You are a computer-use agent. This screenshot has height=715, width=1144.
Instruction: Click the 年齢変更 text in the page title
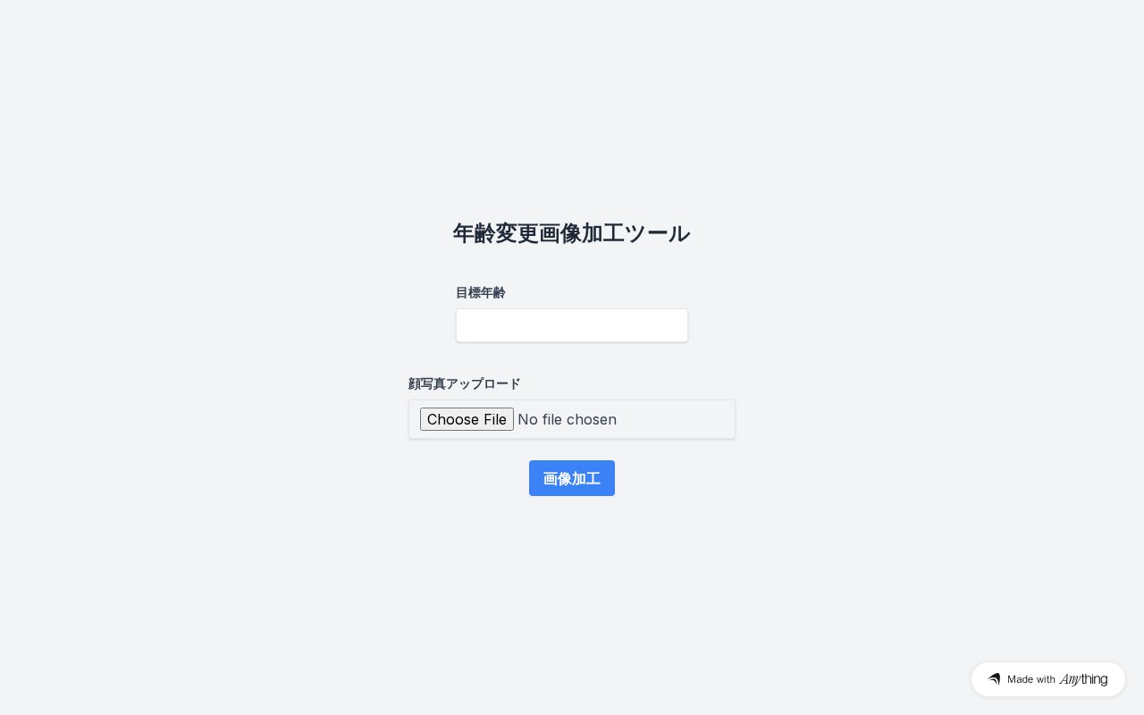[495, 233]
